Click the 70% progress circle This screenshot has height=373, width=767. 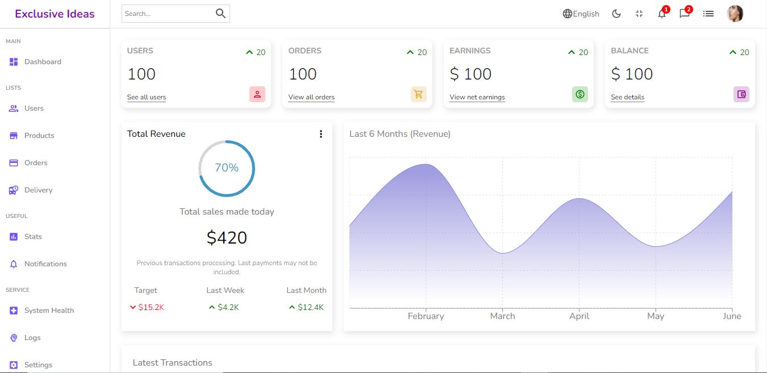tap(227, 168)
